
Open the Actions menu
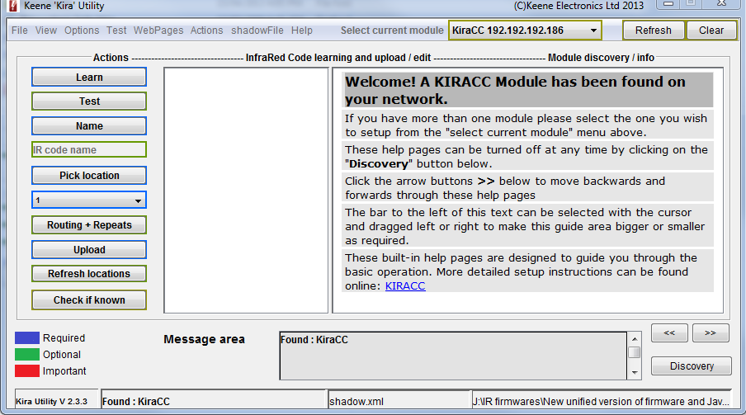[x=206, y=31]
